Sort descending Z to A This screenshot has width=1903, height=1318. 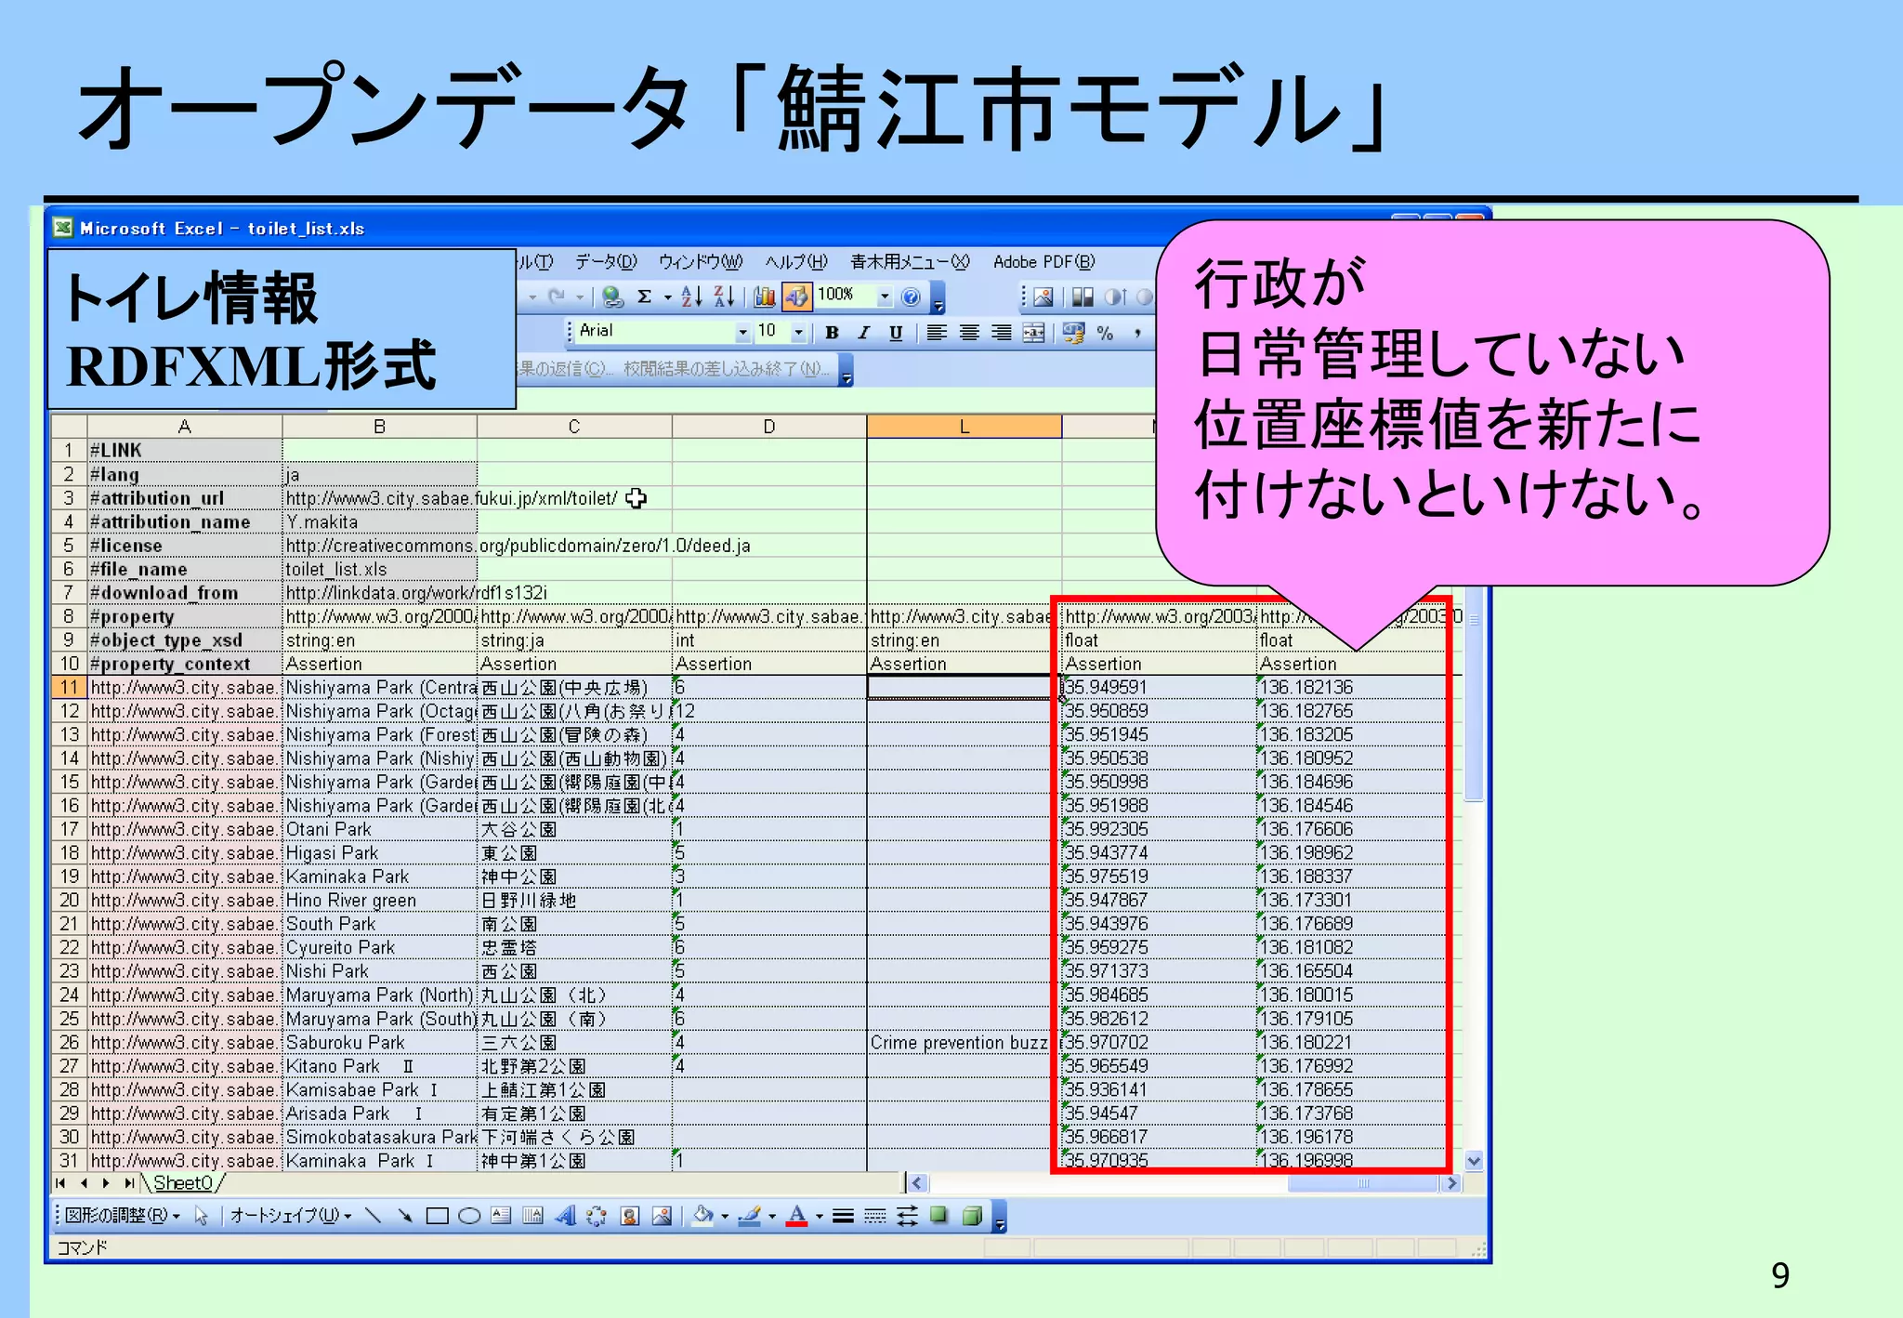[724, 297]
